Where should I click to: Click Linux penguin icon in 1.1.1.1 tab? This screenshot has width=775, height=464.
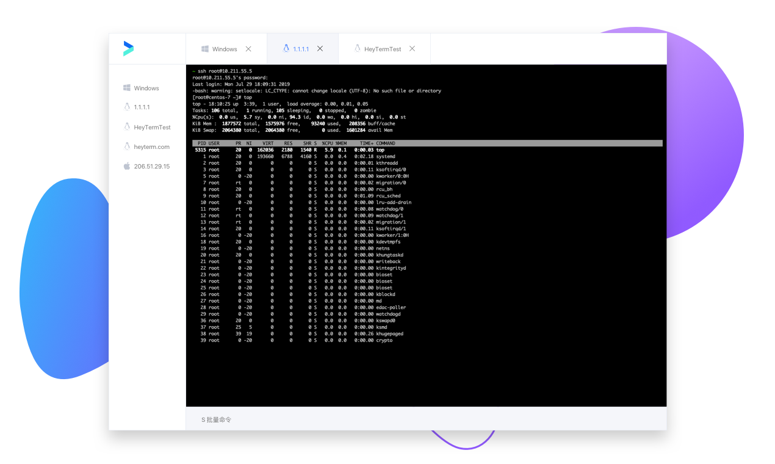pos(286,49)
